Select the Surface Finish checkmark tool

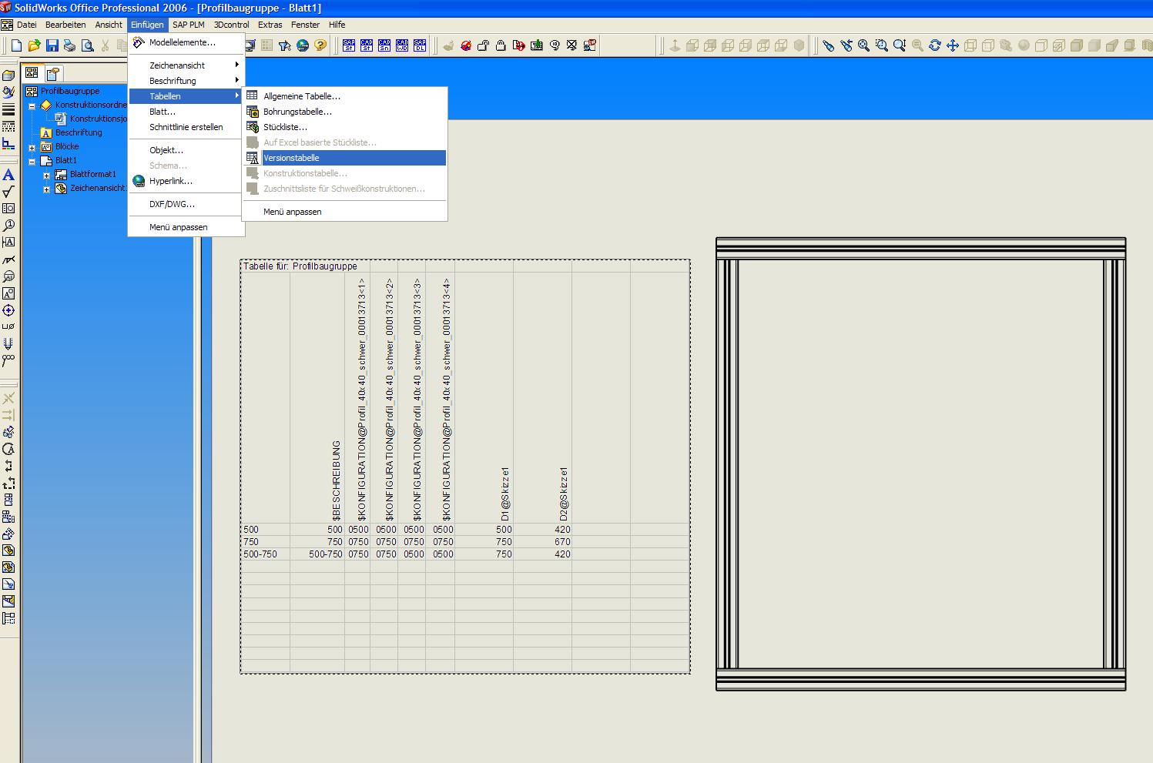point(8,192)
